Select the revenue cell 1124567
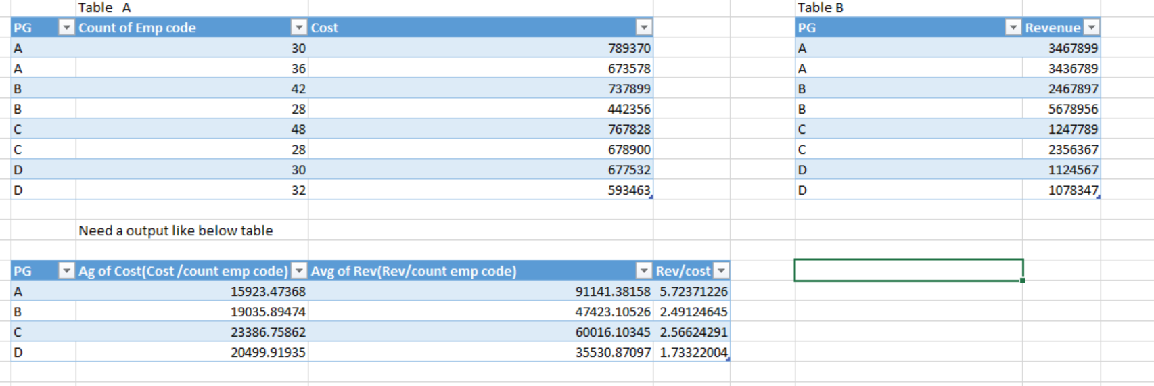1154x386 pixels. 1061,170
